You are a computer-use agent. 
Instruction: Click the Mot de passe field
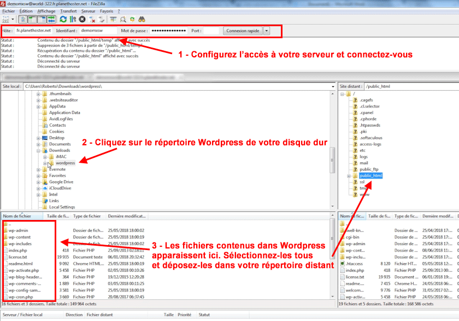coord(169,31)
